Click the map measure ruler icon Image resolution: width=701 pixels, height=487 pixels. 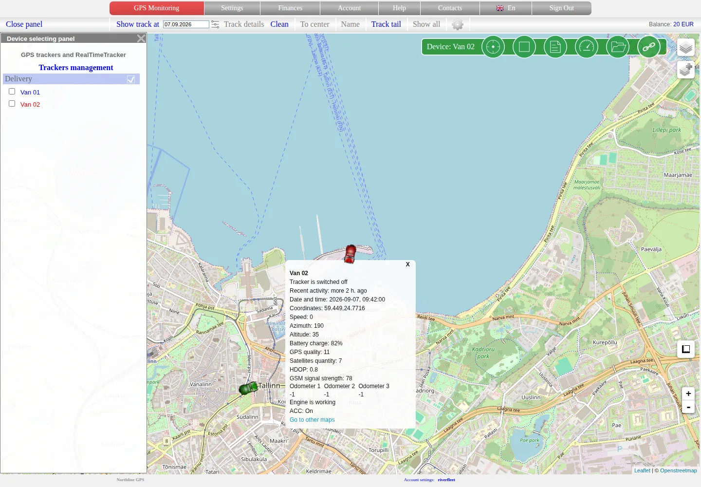[686, 349]
